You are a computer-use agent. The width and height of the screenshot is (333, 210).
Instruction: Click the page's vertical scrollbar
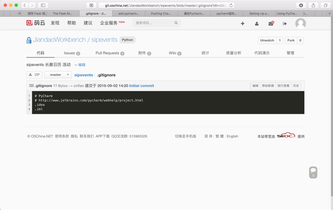[x=331, y=106]
